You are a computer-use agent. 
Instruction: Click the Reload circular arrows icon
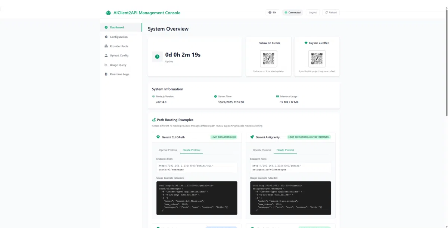[x=327, y=13]
